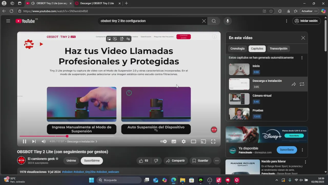Enter fullscreen mode
This screenshot has height=185, width=328.
[213, 141]
